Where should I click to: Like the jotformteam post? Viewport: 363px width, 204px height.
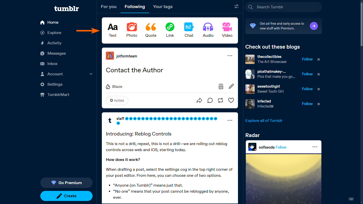coord(231,100)
